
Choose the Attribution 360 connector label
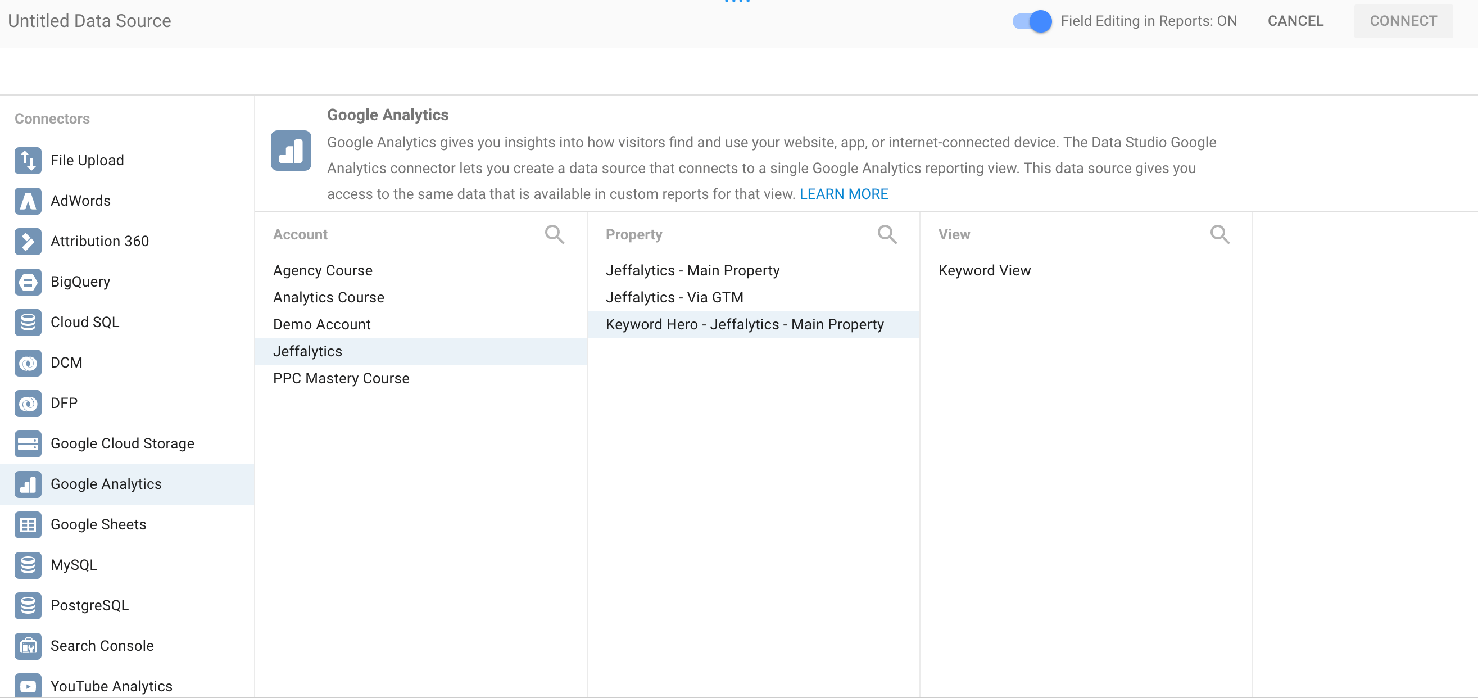(x=100, y=241)
